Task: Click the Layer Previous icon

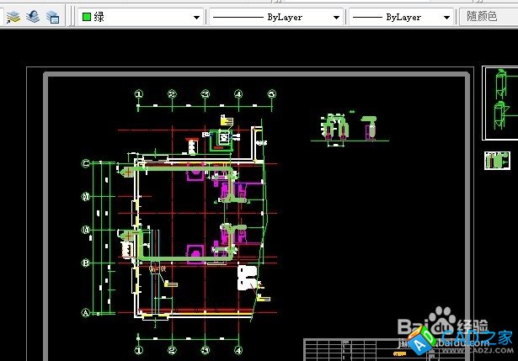Action: pyautogui.click(x=33, y=16)
